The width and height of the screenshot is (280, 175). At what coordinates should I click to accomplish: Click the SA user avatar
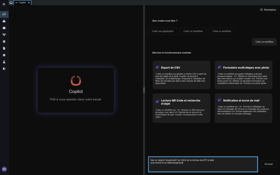click(x=4, y=169)
